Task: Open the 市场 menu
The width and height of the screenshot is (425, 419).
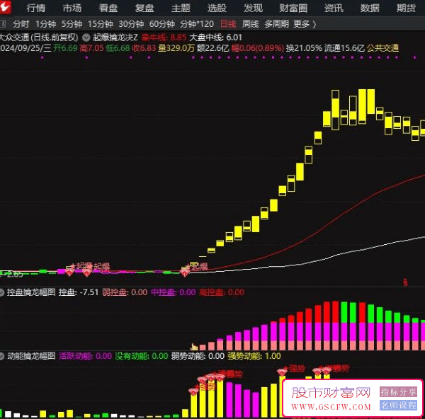Action: [x=72, y=8]
